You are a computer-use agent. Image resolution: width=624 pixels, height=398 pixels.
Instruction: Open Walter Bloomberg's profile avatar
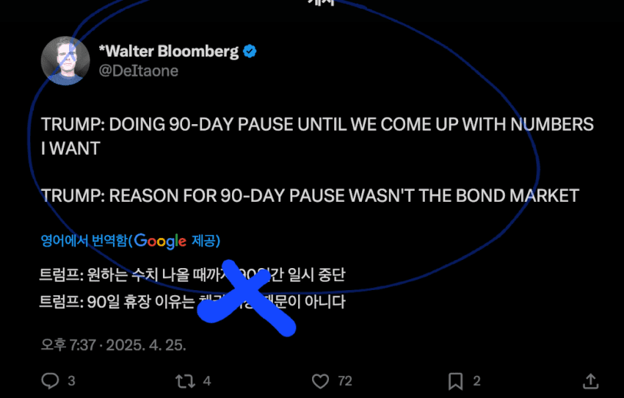65,61
